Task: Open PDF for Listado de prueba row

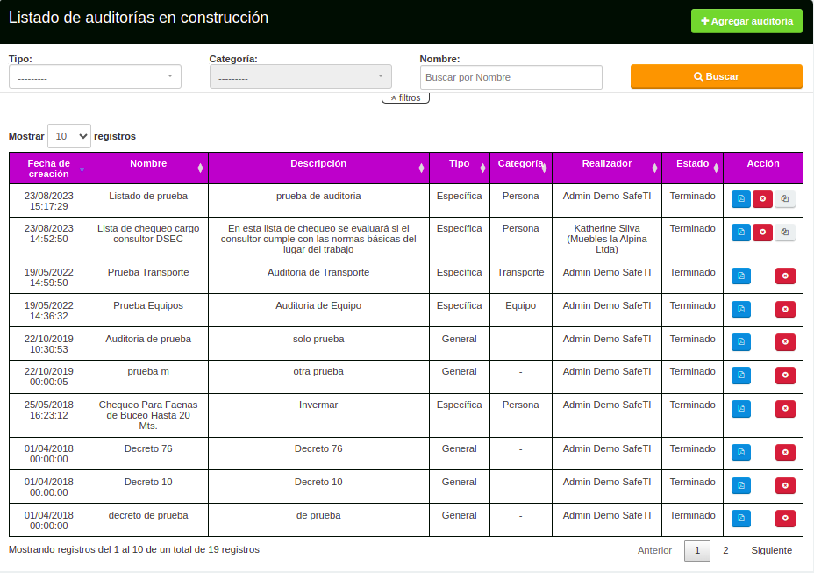Action: click(741, 199)
